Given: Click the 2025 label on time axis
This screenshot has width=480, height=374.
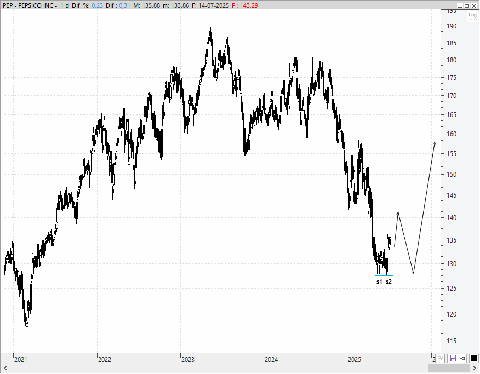Looking at the screenshot, I should [x=355, y=360].
